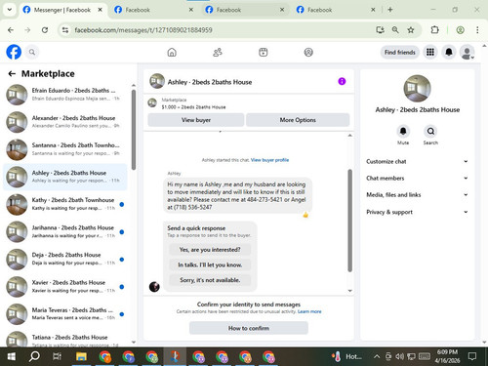
Task: Send 'Sorry, it's not available.' response
Action: click(x=210, y=280)
